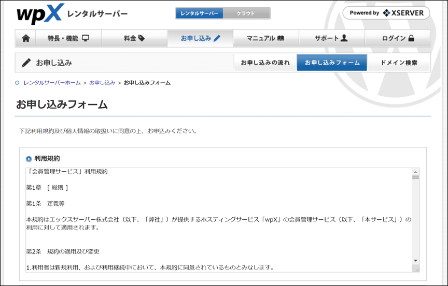Click the 第1条 定義等 line
The width and height of the screenshot is (448, 286).
point(46,204)
